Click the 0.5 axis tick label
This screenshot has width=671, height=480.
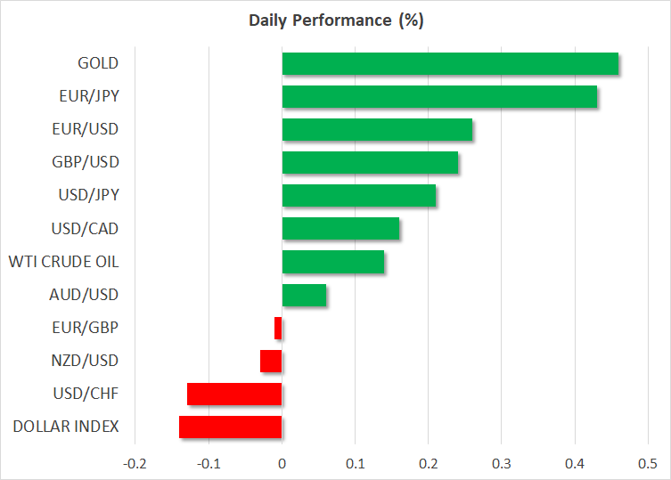[648, 463]
